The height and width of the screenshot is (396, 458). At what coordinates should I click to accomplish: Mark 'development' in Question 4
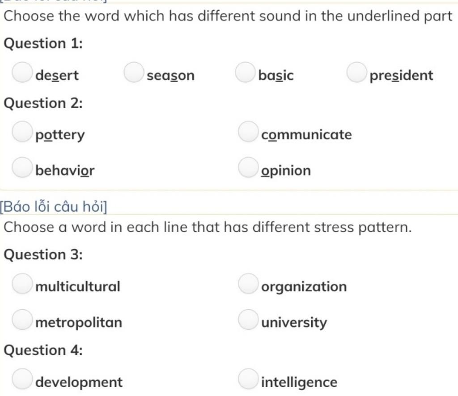pyautogui.click(x=22, y=379)
